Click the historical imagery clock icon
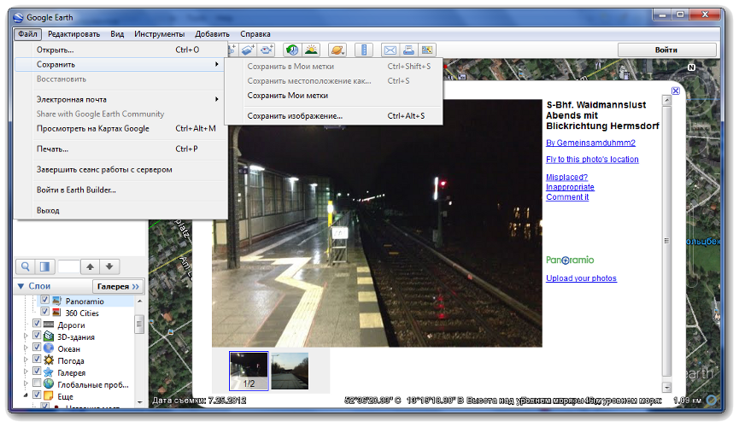The width and height of the screenshot is (739, 427). click(292, 50)
